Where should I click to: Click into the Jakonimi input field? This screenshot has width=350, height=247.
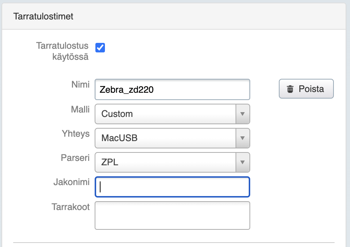coord(172,187)
